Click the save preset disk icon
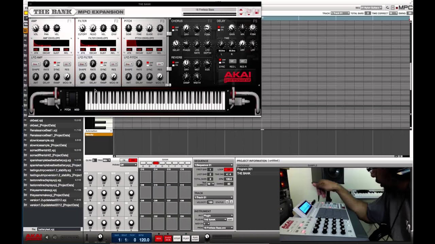 click(x=257, y=12)
